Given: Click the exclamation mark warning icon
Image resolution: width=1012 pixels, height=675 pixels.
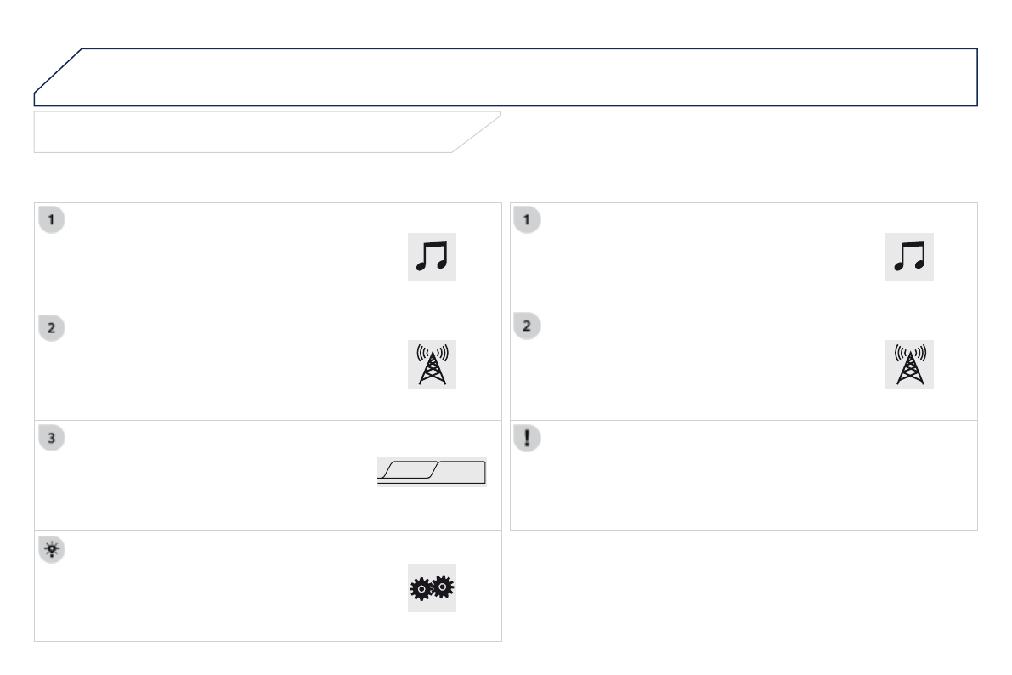Looking at the screenshot, I should tap(529, 439).
